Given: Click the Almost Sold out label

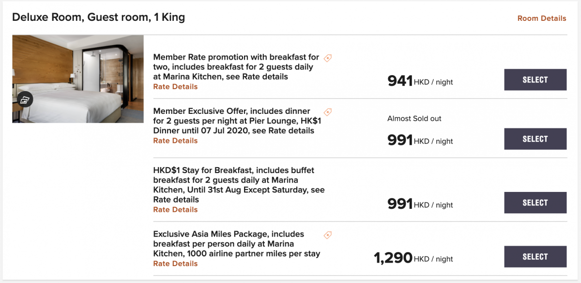Looking at the screenshot, I should (414, 119).
